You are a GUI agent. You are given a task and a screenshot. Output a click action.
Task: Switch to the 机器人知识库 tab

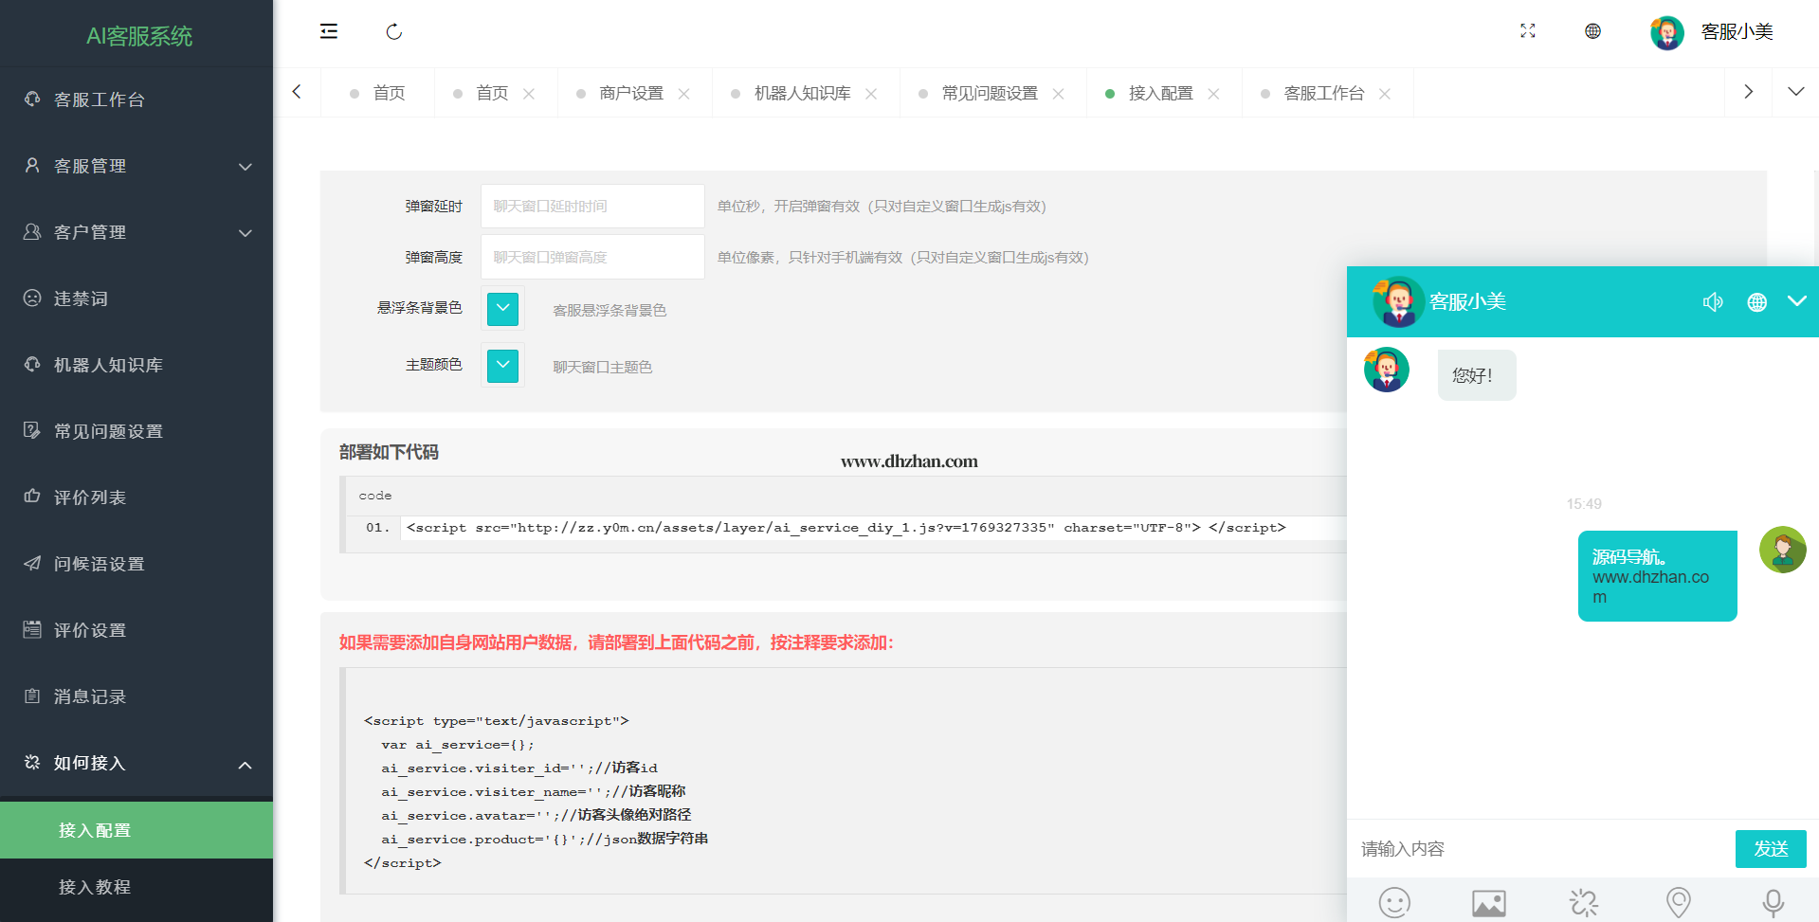click(x=802, y=94)
